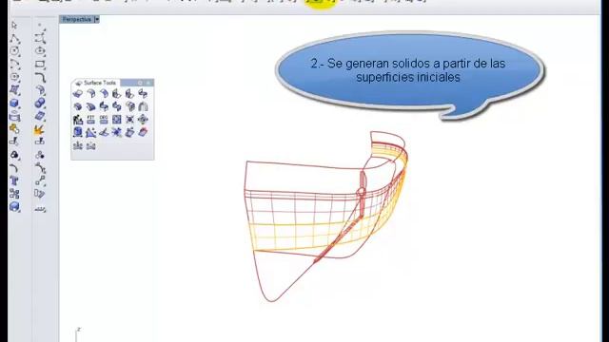Select the Rectangle tool
609x342 pixels.
pos(40,64)
